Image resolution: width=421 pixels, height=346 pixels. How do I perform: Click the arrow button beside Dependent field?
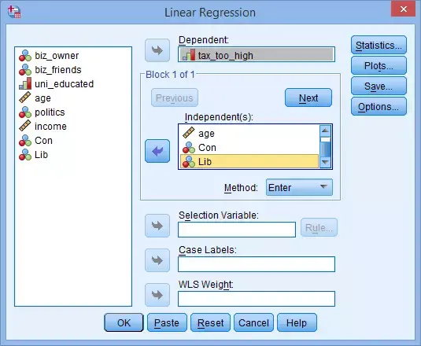click(157, 50)
